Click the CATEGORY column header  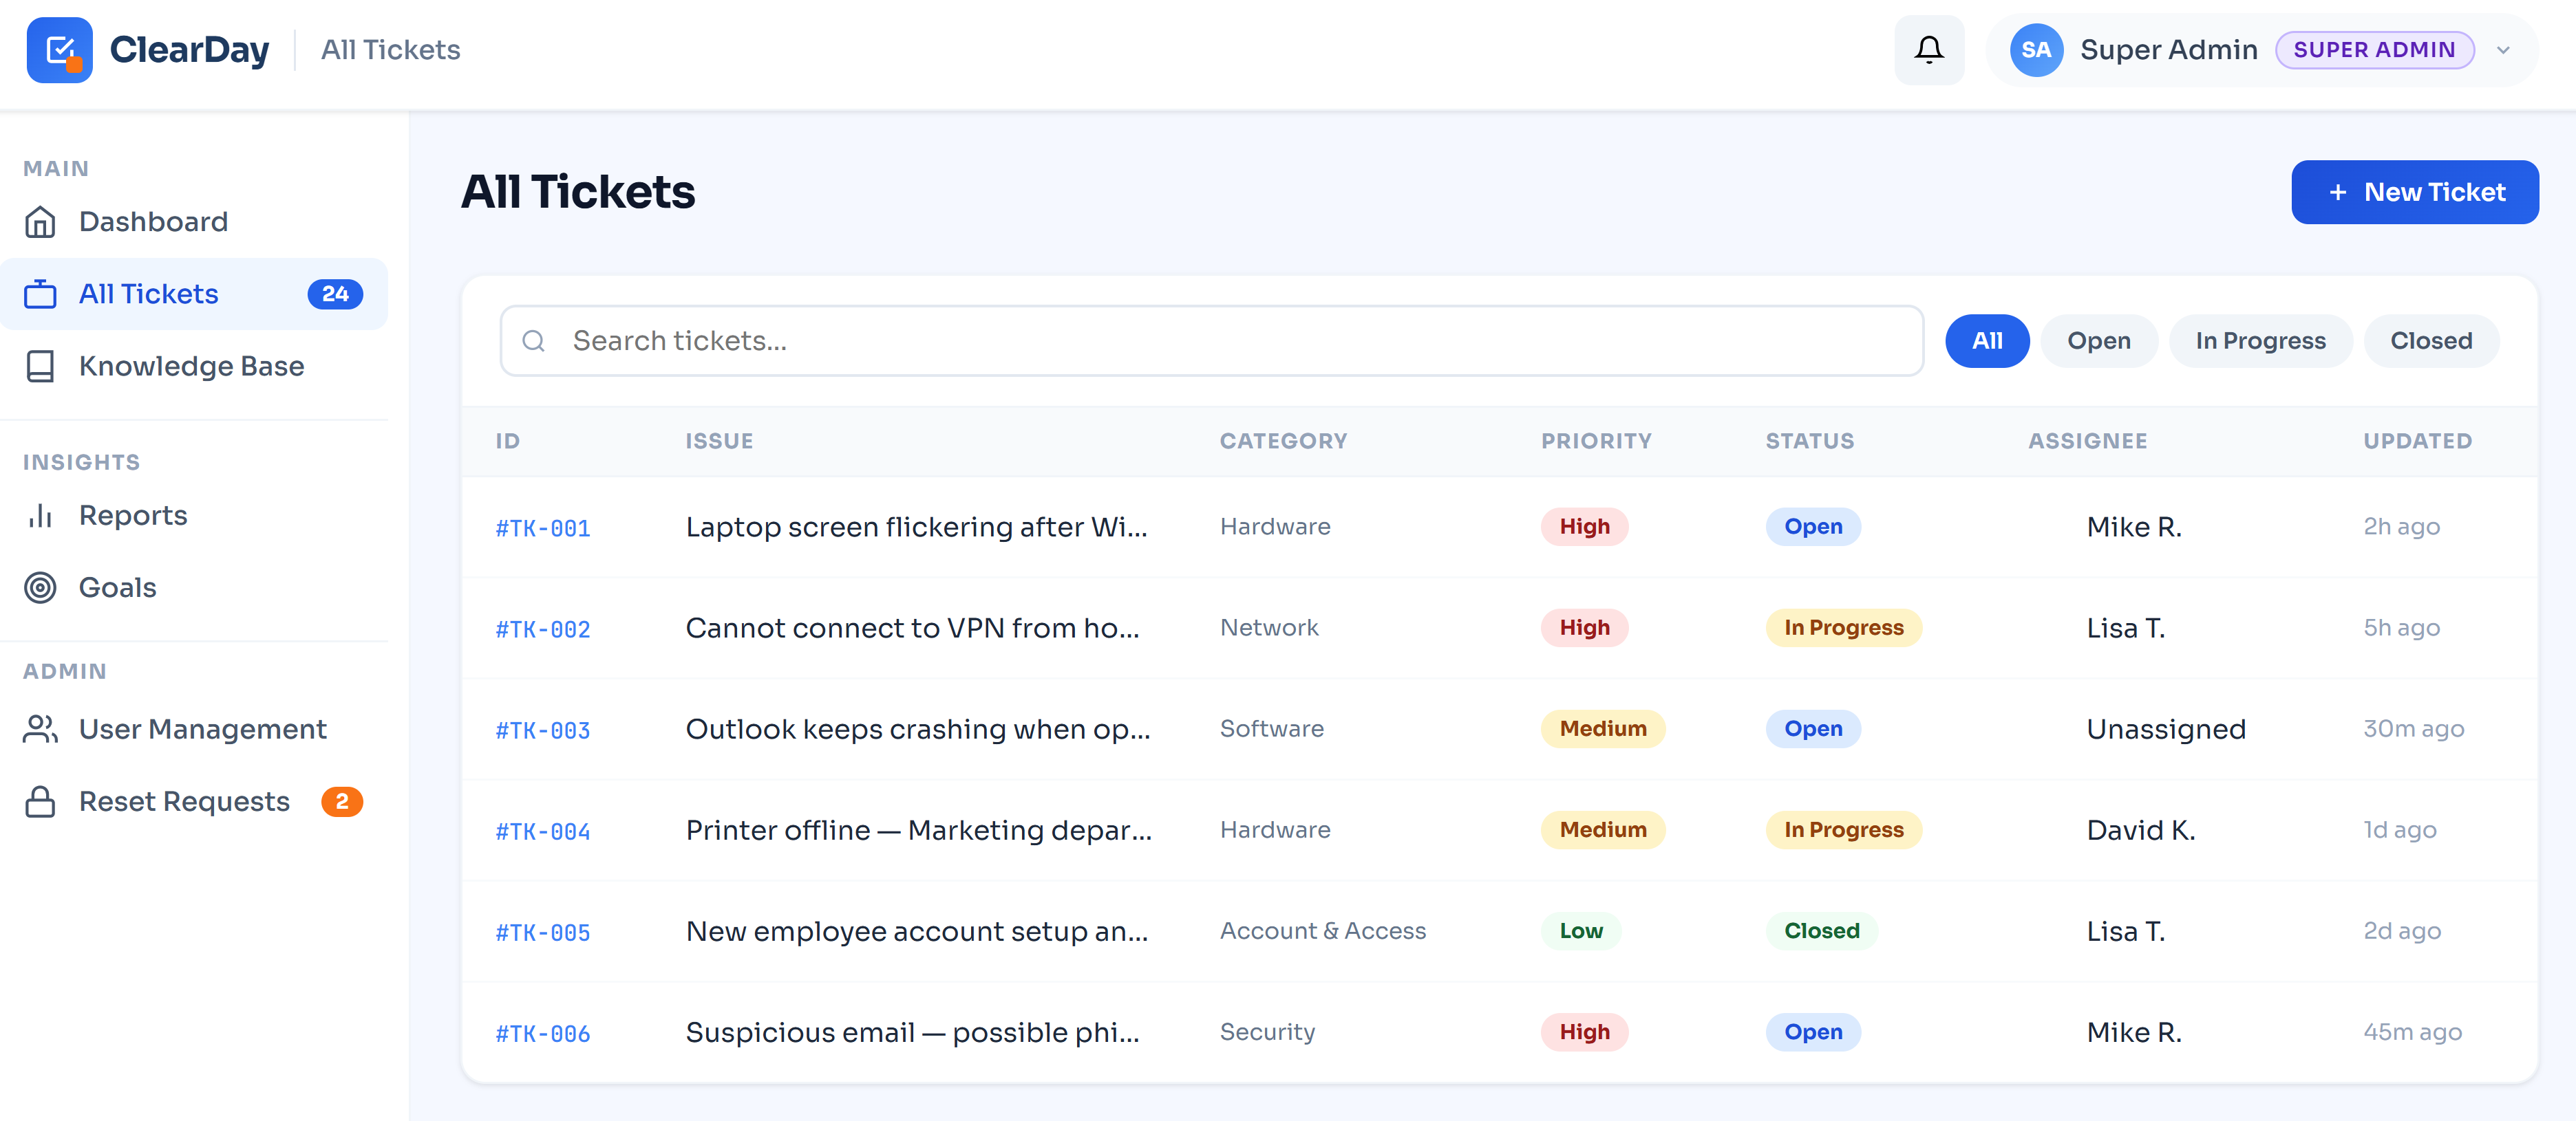[1283, 441]
